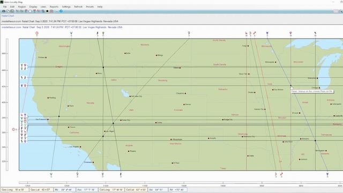Select the pink Pluto glyph above the map
This screenshot has height=193, width=343.
point(290,33)
